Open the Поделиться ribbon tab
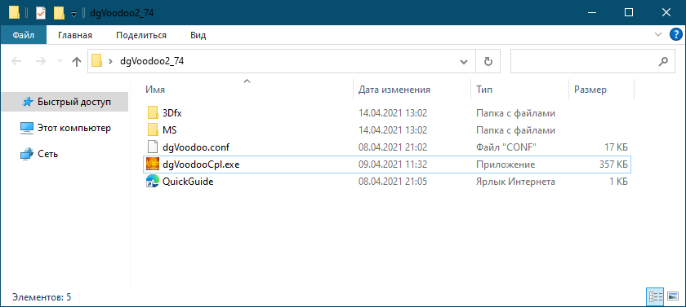This screenshot has height=307, width=686. (140, 35)
